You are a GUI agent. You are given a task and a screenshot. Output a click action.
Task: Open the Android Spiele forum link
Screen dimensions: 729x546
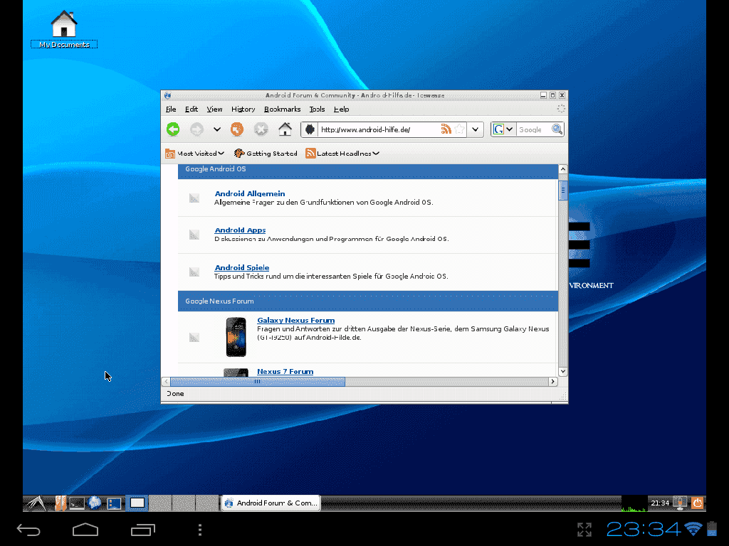point(242,267)
